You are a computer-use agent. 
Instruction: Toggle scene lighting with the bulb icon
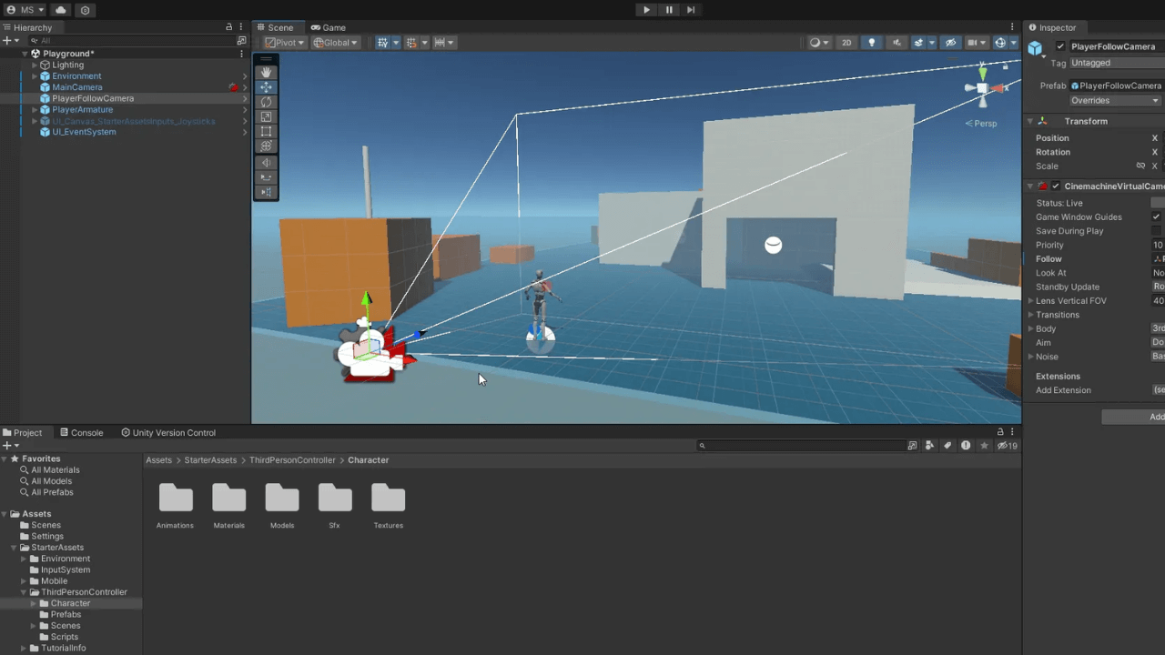click(872, 42)
